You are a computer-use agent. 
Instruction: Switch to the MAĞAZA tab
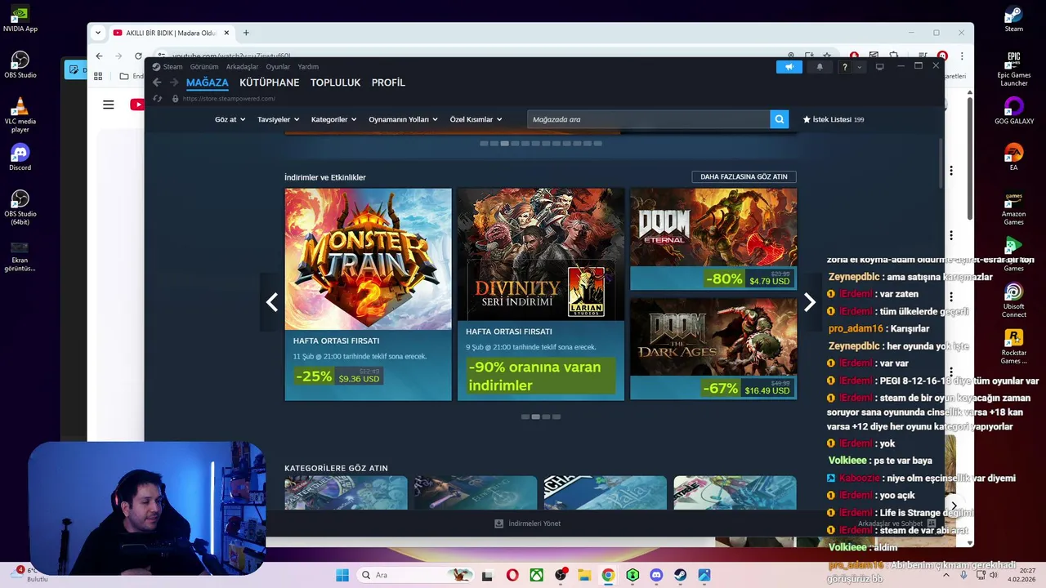point(208,82)
